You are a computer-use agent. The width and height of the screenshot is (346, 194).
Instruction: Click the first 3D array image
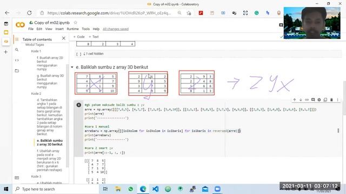coord(96,84)
